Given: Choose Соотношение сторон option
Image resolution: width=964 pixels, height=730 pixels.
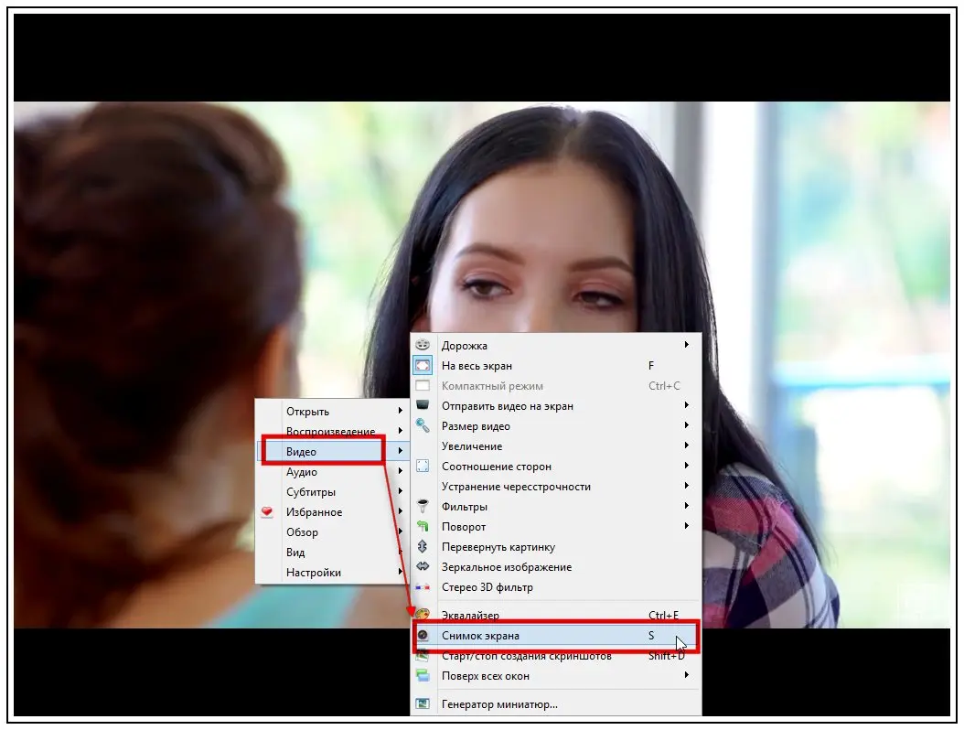Looking at the screenshot, I should pyautogui.click(x=556, y=466).
